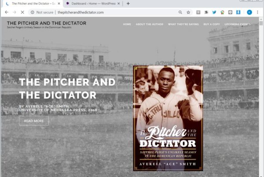This screenshot has width=264, height=177.
Task: Open the profile avatar labeled K
Action: [249, 12]
